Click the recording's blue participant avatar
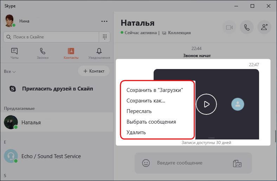The width and height of the screenshot is (277, 181). [238, 104]
